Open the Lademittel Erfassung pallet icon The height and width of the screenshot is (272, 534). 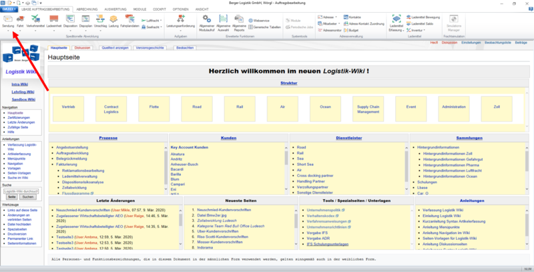396,19
